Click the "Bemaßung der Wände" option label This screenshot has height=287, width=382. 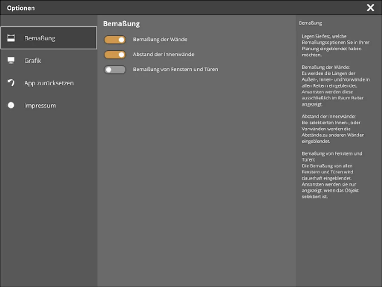pyautogui.click(x=160, y=40)
